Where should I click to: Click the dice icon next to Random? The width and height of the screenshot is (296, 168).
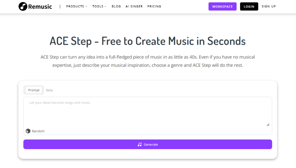28,131
